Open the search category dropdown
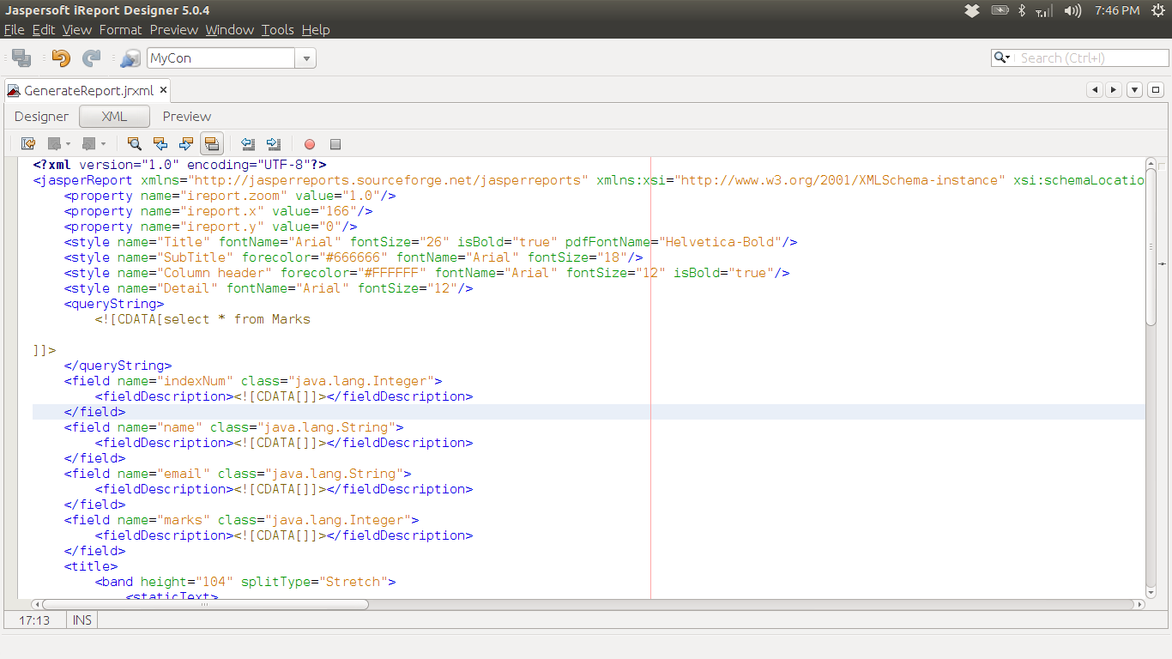 click(1002, 57)
